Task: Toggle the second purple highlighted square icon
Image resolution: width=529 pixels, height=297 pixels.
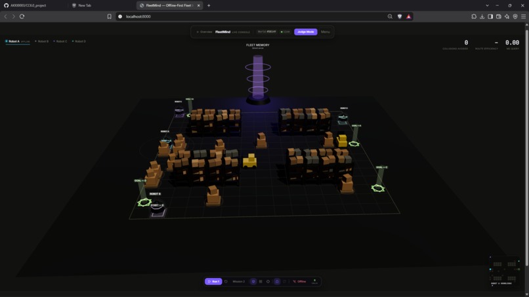Action: pos(277,281)
